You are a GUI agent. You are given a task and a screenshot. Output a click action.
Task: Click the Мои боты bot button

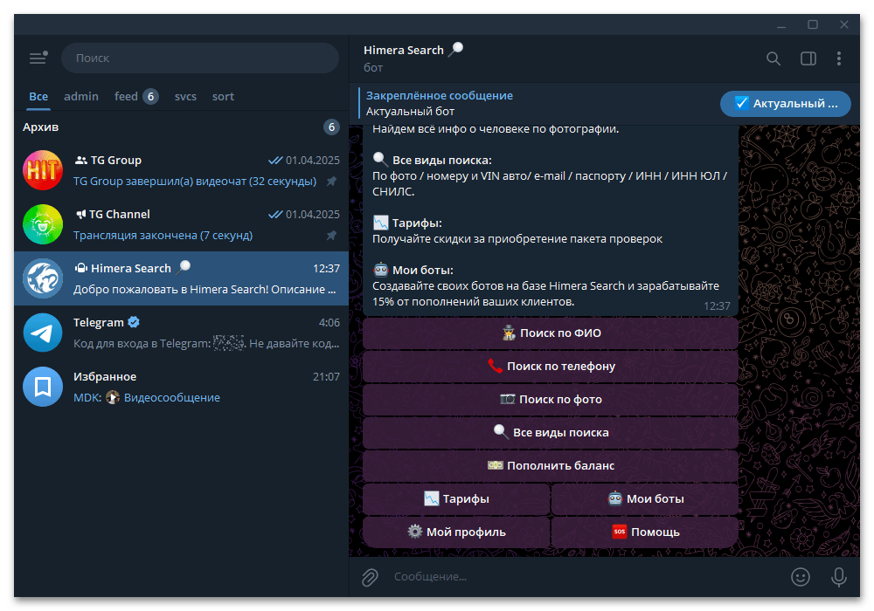point(645,499)
